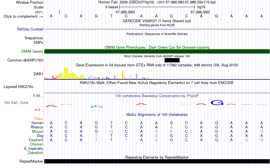Click the RefSeq Curated track label
The height and width of the screenshot is (168, 270).
click(30, 29)
